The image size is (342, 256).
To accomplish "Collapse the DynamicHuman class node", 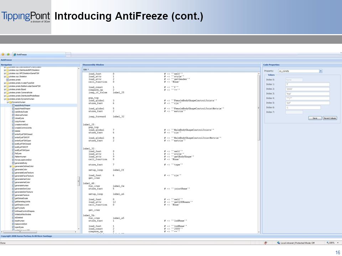I will [7, 102].
